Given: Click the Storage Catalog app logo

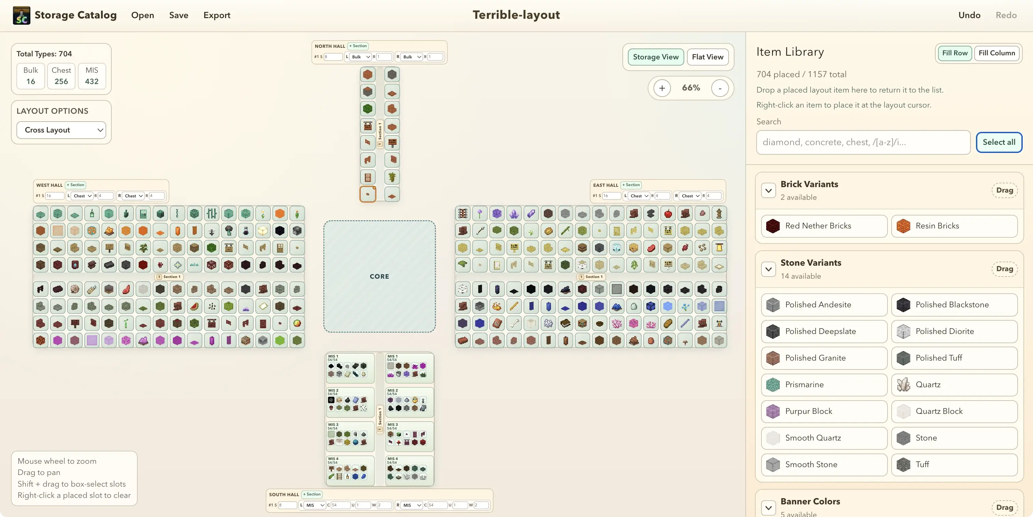Looking at the screenshot, I should click(21, 15).
